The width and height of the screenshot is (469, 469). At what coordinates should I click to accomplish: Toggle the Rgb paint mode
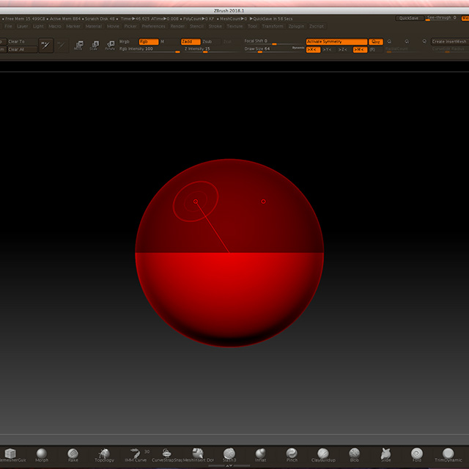pyautogui.click(x=149, y=42)
